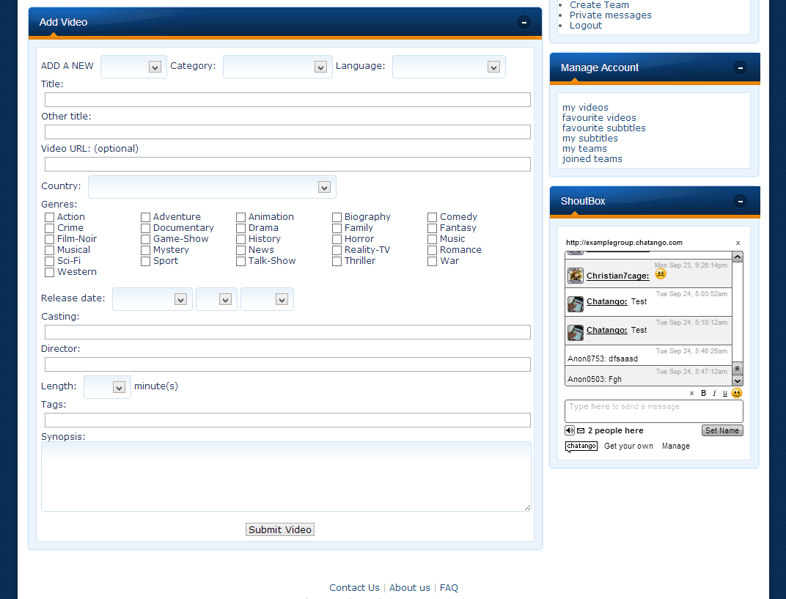Apply bold formatting in the chat toolbar
This screenshot has height=599, width=786.
pos(703,393)
